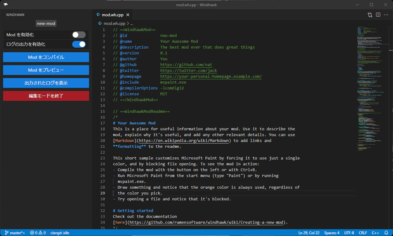
Task: Change the CRLF end of line setting
Action: 363,233
